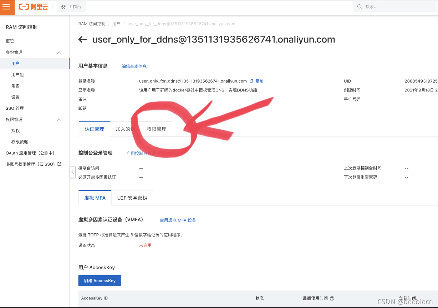The width and height of the screenshot is (438, 308).
Task: Select the 虚拟 MFA tab
Action: click(x=95, y=198)
